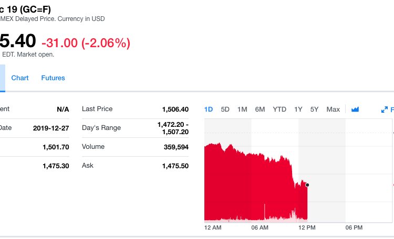Switch chart to 1M range
Image resolution: width=394 pixels, height=239 pixels.
[x=242, y=110]
